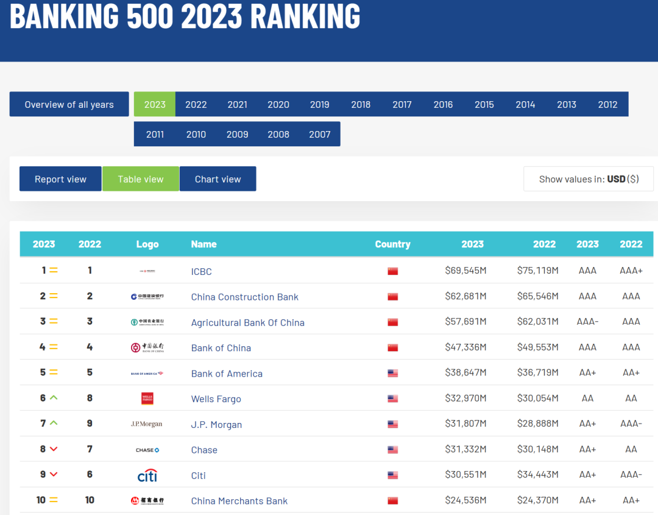
Task: Click the China Construction Bank logo
Action: tap(147, 297)
